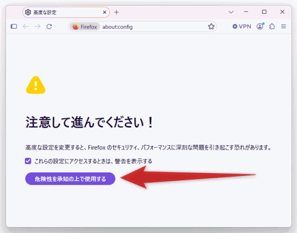Viewport: 297px width, 233px height.
Task: Click the Firefox identity badge in the address bar
Action: [x=85, y=27]
